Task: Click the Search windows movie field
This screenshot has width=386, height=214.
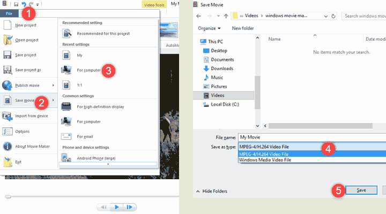Action: point(364,16)
